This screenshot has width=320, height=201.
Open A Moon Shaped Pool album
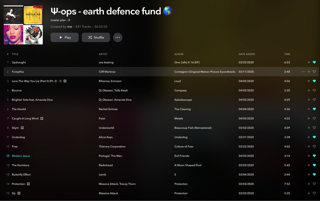click(x=188, y=165)
